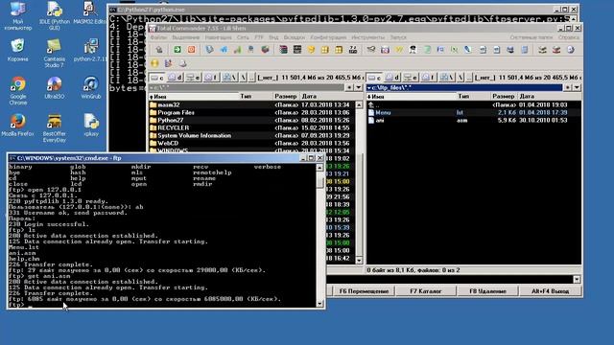The height and width of the screenshot is (345, 614).
Task: Switch left panel to drive e
Action: (x=193, y=78)
